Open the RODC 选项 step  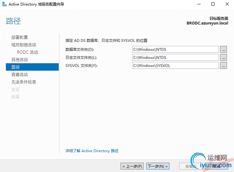pyautogui.click(x=27, y=52)
